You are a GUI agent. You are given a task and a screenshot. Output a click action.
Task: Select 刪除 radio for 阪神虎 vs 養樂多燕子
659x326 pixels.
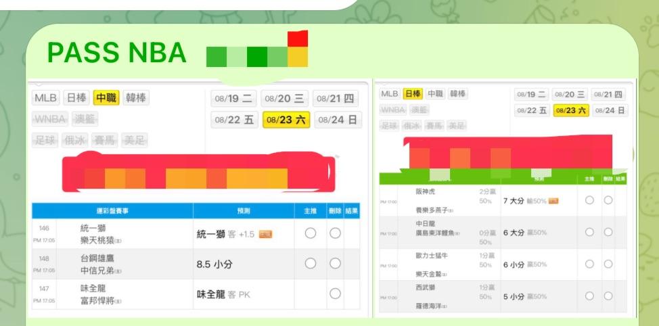608,200
